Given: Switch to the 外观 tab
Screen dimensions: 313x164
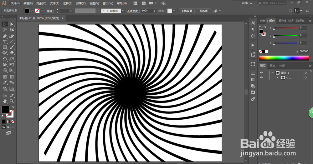Looking at the screenshot, I should (282, 66).
